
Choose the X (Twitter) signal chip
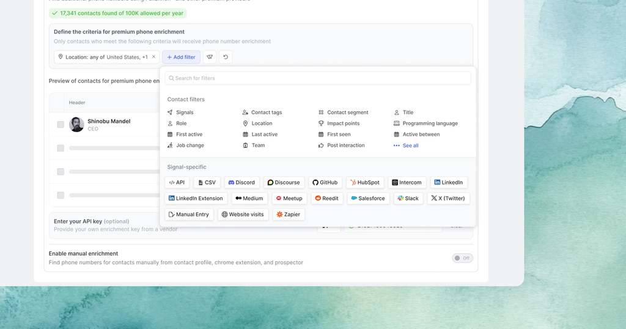[448, 198]
